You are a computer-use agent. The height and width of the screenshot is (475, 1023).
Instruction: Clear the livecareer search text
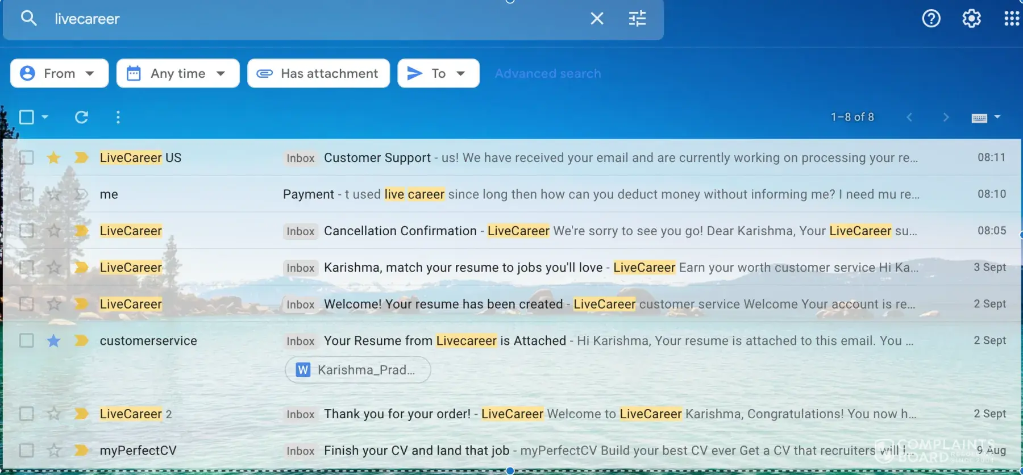597,19
